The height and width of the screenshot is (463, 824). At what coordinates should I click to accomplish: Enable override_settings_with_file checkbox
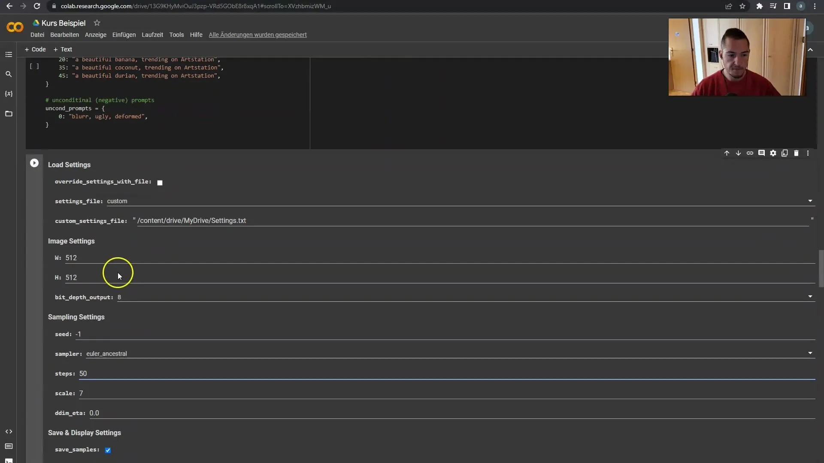(x=160, y=183)
